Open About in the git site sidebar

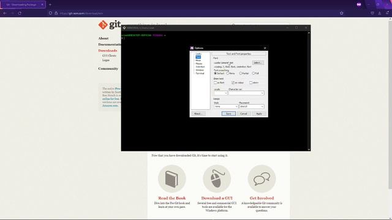coord(104,38)
